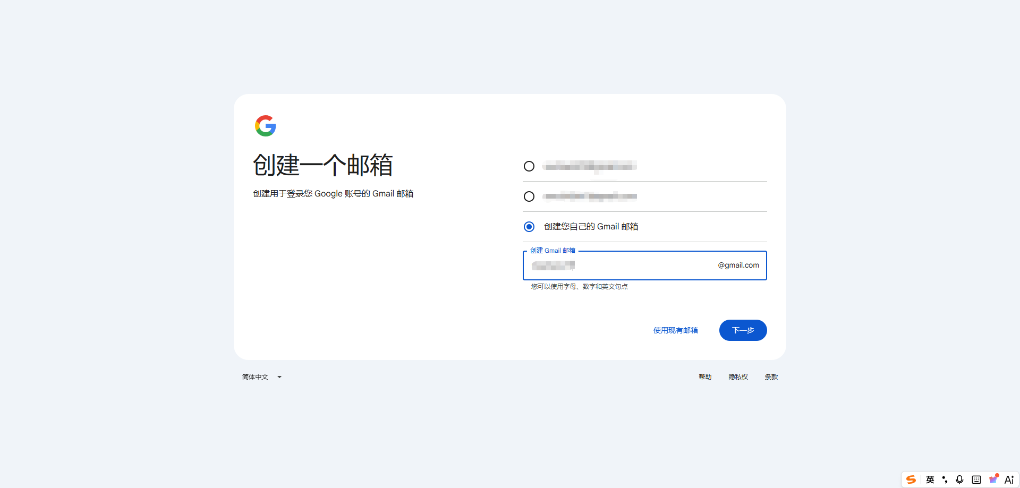Switch punctuation mode in input toolbar

pyautogui.click(x=945, y=480)
